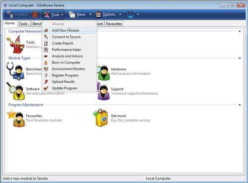248x183 pixels.
Task: Click the Software module label
Action: pyautogui.click(x=33, y=89)
